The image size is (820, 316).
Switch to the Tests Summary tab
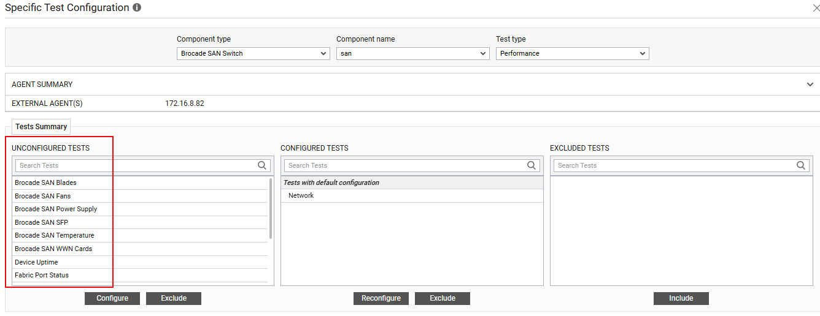point(41,127)
